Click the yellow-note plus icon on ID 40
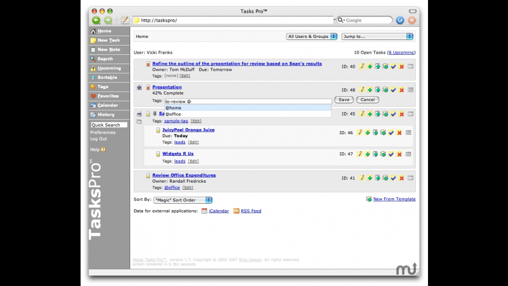The image size is (508, 286). 370,67
